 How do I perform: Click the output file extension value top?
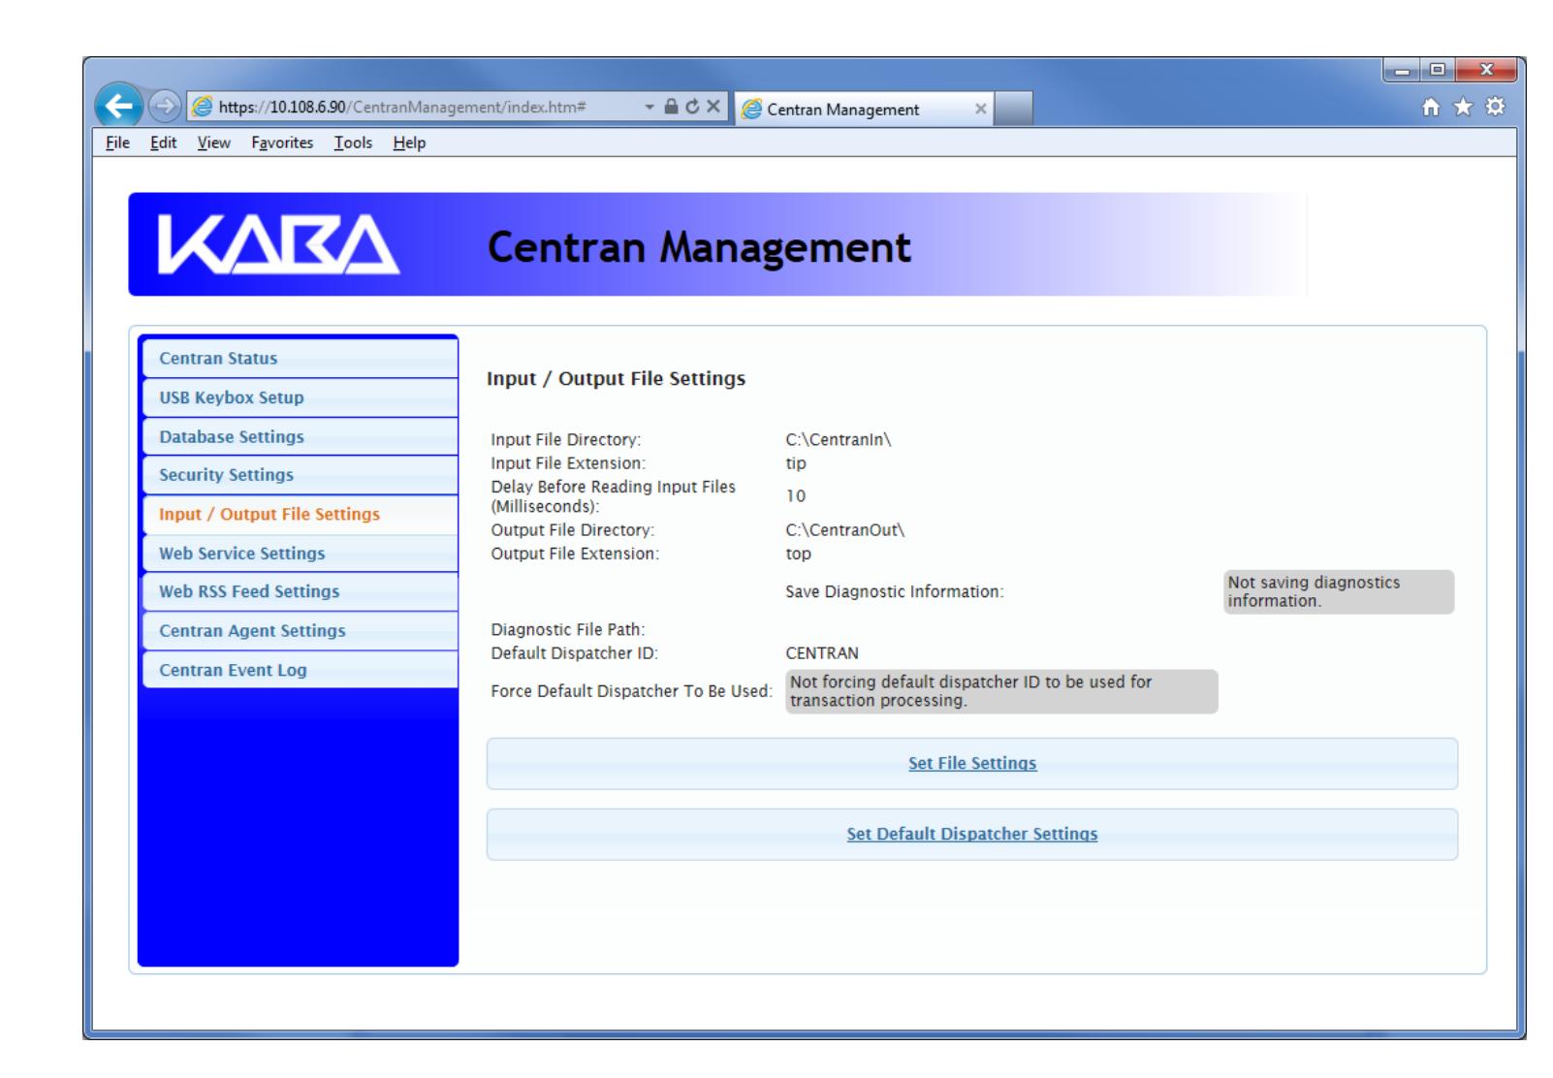click(x=799, y=554)
